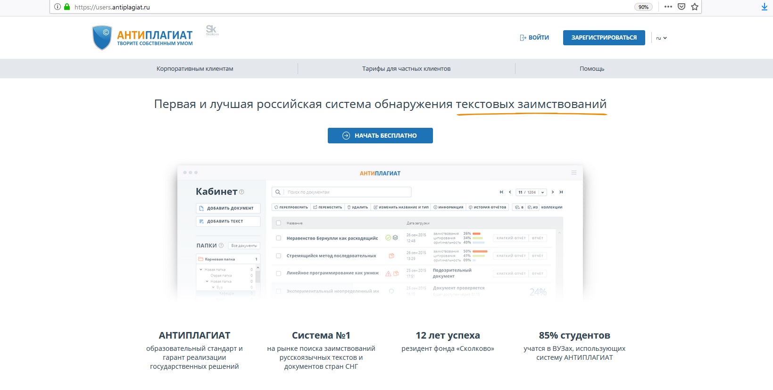Click the add to collection 'В' button
The image size is (773, 390).
tap(519, 207)
